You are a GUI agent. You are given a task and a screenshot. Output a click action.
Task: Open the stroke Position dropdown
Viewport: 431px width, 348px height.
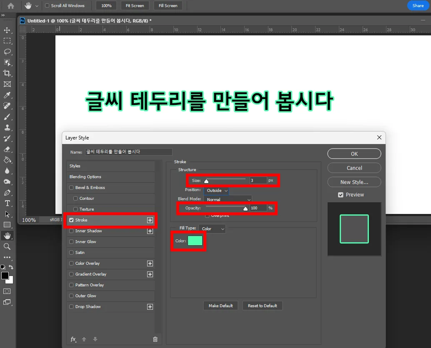tap(216, 190)
